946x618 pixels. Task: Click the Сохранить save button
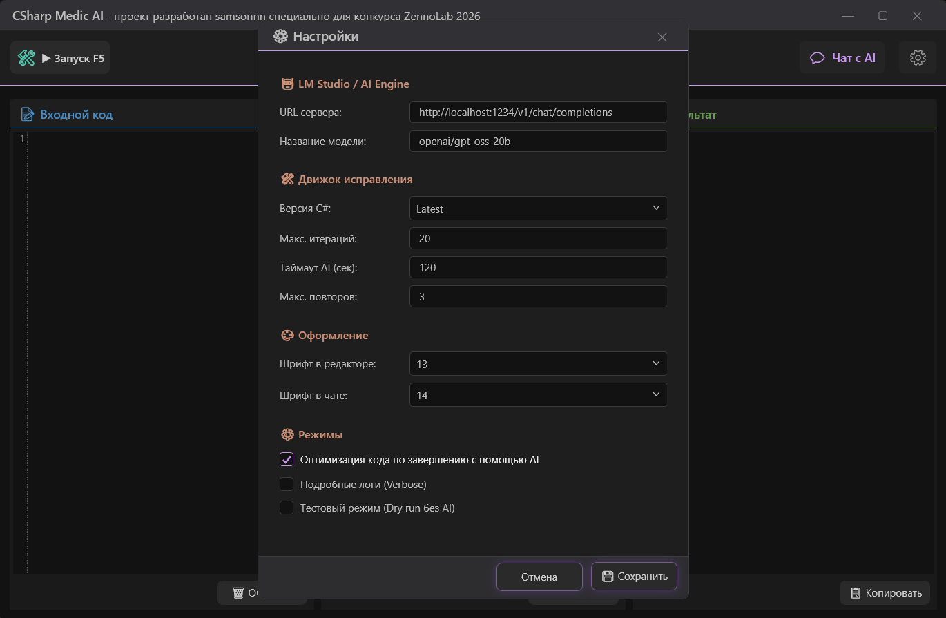coord(634,577)
